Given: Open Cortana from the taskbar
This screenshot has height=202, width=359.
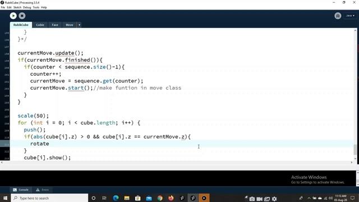Looking at the screenshot, I should 94,198.
